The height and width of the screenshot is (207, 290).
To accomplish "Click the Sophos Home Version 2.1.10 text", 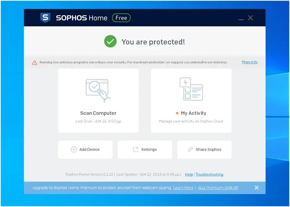I will click(x=89, y=174).
